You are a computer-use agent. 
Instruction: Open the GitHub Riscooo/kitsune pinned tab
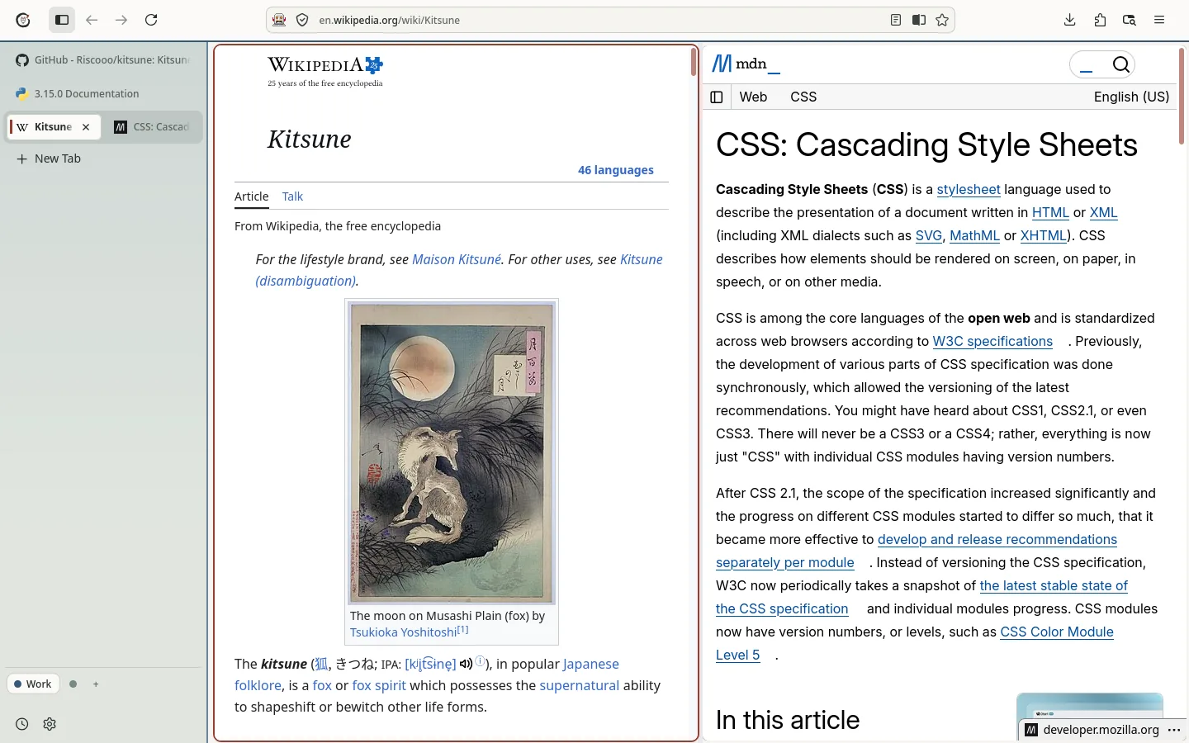coord(104,59)
